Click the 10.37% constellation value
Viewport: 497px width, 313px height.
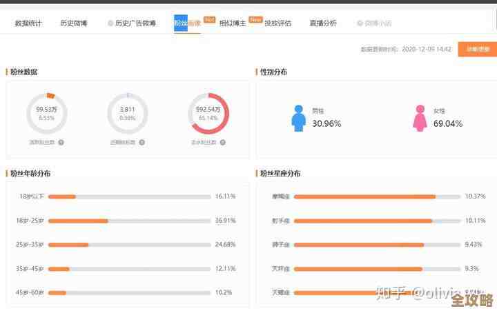tap(475, 196)
